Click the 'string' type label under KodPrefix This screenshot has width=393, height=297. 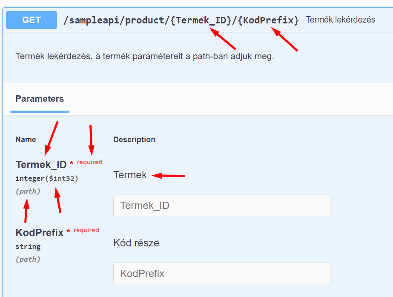pyautogui.click(x=28, y=246)
